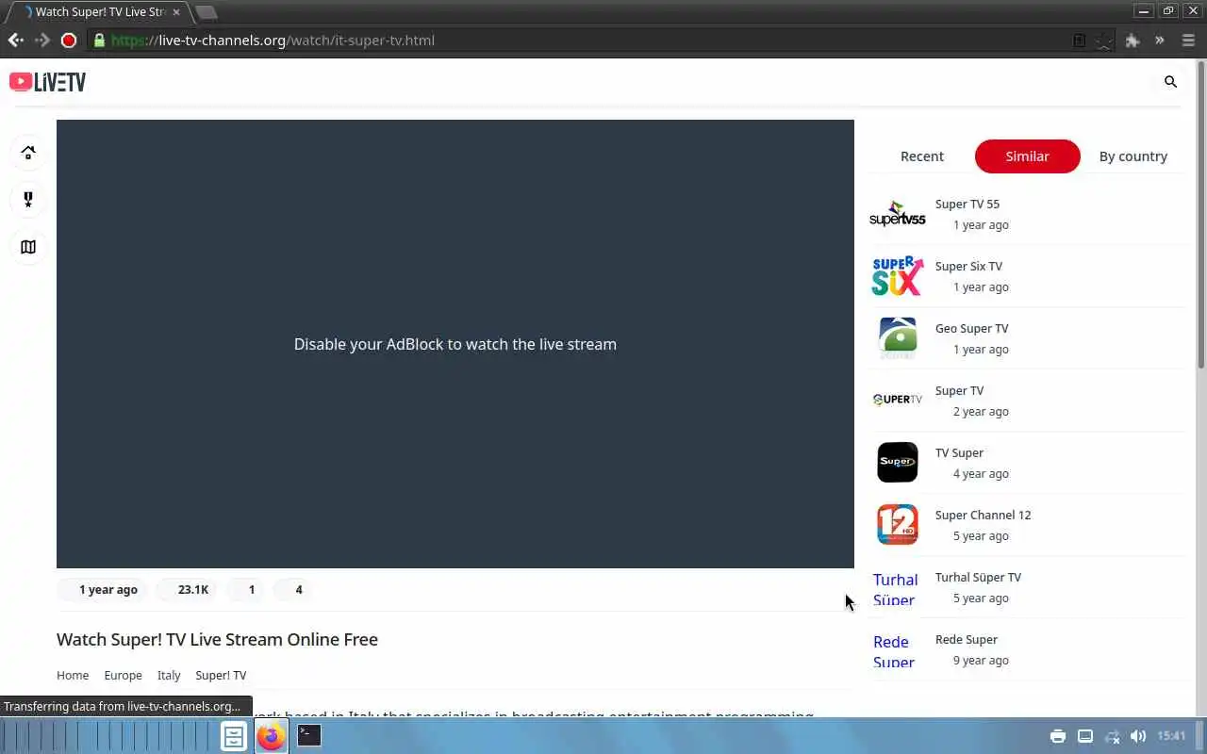Screen dimensions: 1207x754
Task: Open TV Super black logo thumbnail
Action: 897,462
